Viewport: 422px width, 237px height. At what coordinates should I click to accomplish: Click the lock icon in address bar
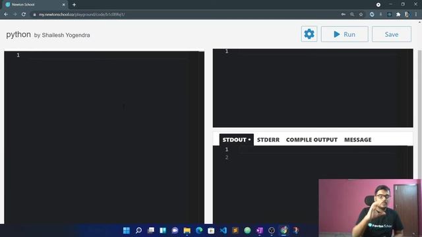[34, 14]
